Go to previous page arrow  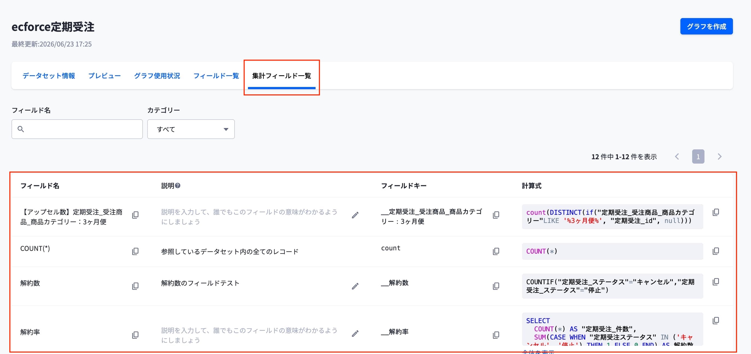(677, 157)
